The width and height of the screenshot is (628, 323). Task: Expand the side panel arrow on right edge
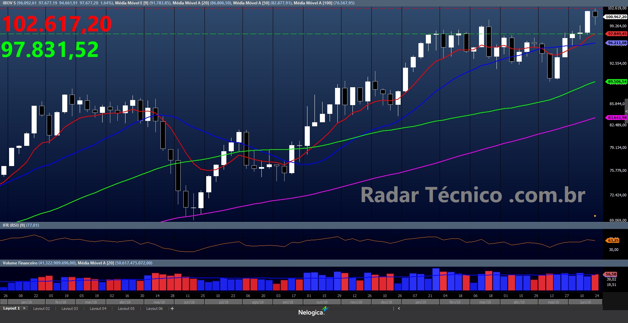click(x=626, y=111)
